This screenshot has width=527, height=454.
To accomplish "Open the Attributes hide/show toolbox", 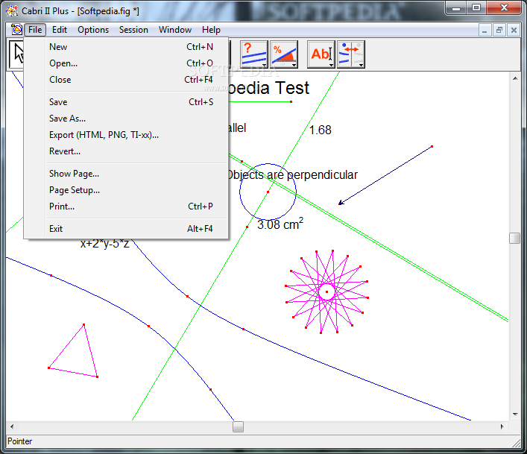I will [351, 54].
